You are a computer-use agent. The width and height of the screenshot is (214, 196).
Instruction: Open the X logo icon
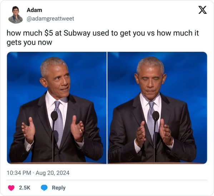pos(203,10)
